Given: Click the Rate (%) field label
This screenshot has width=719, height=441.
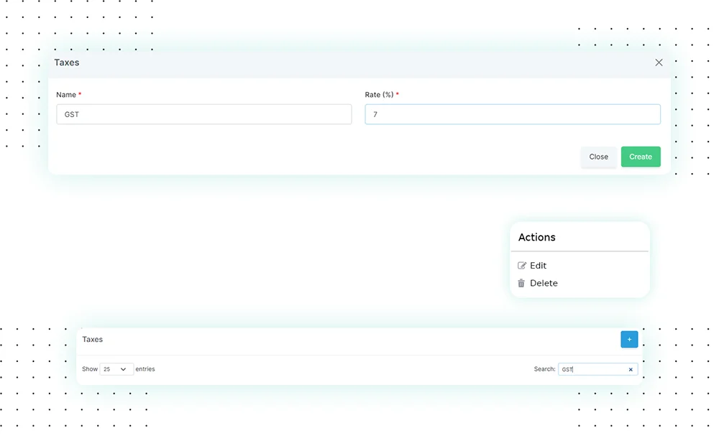Looking at the screenshot, I should click(379, 95).
